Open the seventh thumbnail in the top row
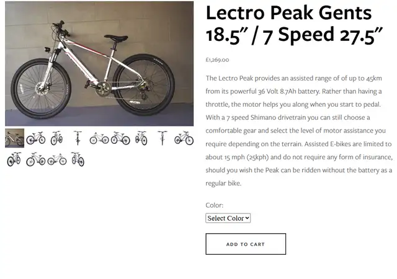The width and height of the screenshot is (397, 279). tap(141, 138)
